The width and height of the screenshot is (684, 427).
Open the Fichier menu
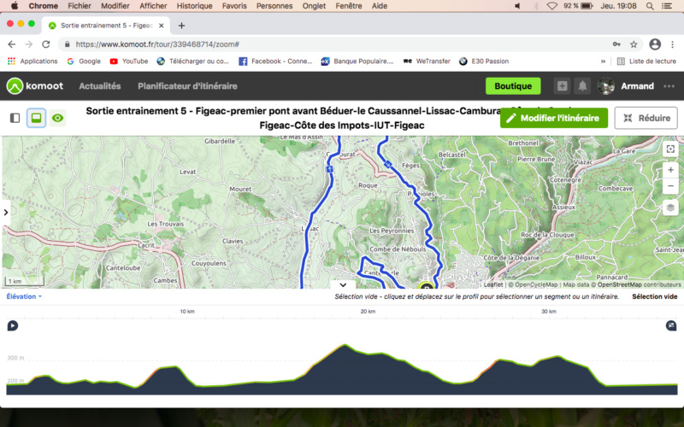pos(80,6)
